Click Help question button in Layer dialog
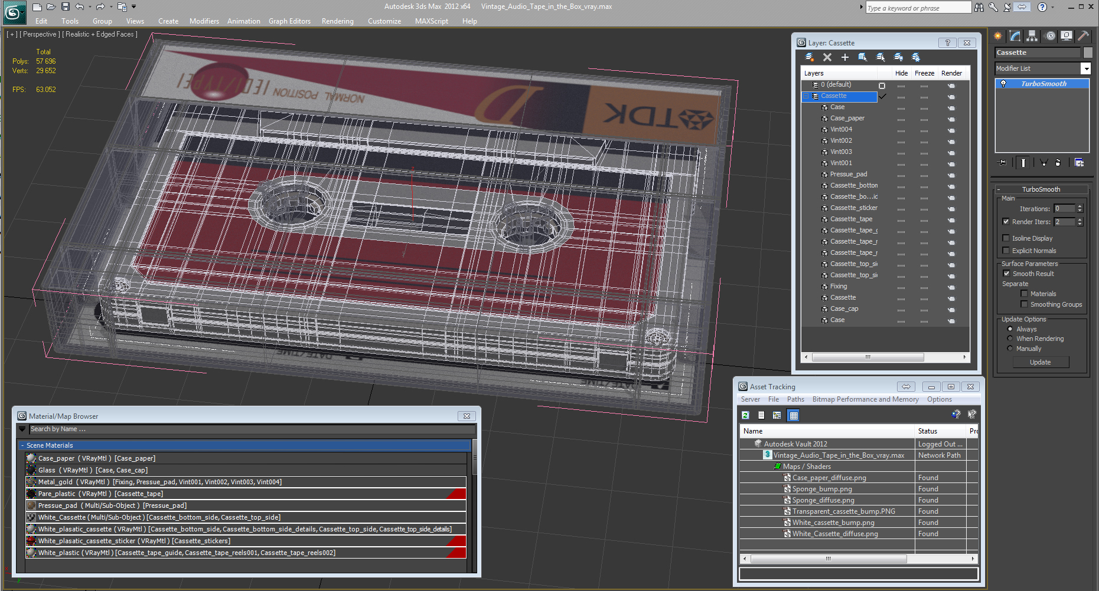The width and height of the screenshot is (1099, 591). (x=948, y=43)
